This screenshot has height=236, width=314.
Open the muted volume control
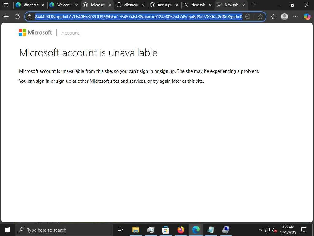[x=274, y=230]
